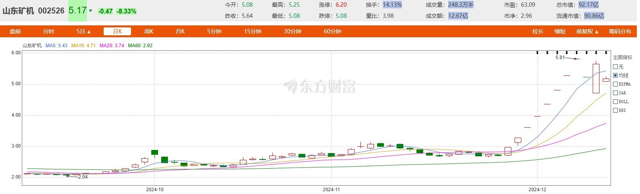Click the green down arrow beside price 5.17
The height and width of the screenshot is (194, 640).
(x=91, y=11)
